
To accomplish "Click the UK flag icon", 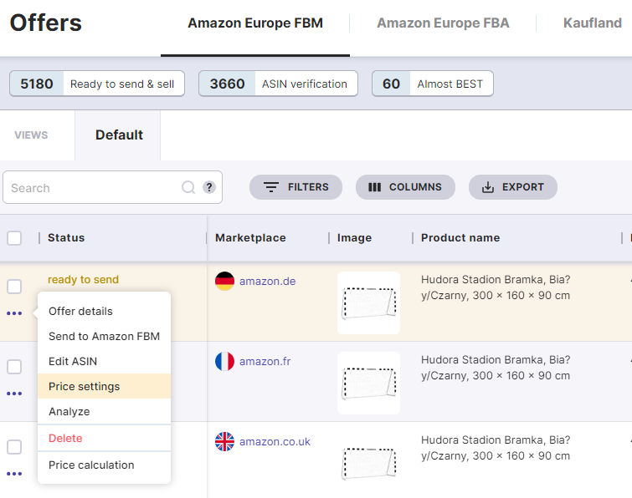I will click(224, 441).
